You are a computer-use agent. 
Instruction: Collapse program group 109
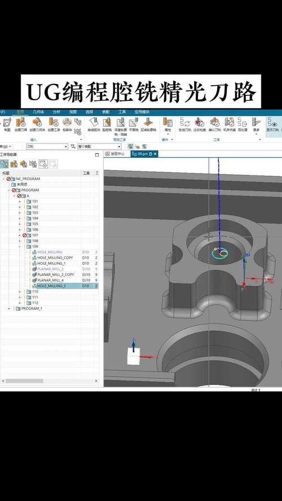coord(20,246)
